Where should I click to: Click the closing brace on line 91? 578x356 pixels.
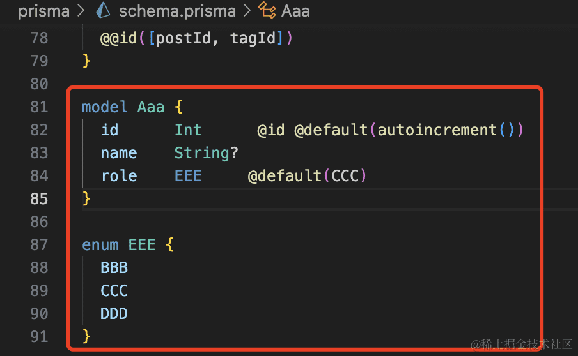tap(87, 336)
